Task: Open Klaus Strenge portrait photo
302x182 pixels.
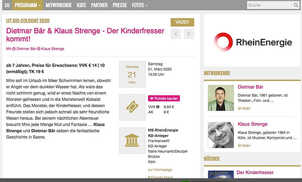Action: (221, 135)
